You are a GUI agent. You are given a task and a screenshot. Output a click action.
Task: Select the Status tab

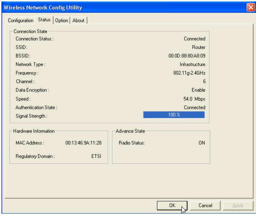[x=44, y=20]
